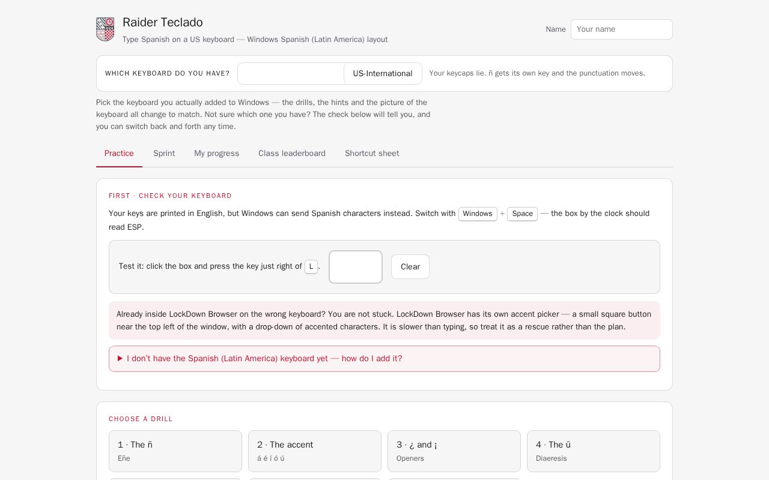This screenshot has width=769, height=480.
Task: Choose drill 3 · ¿ and ¡
Action: [454, 451]
